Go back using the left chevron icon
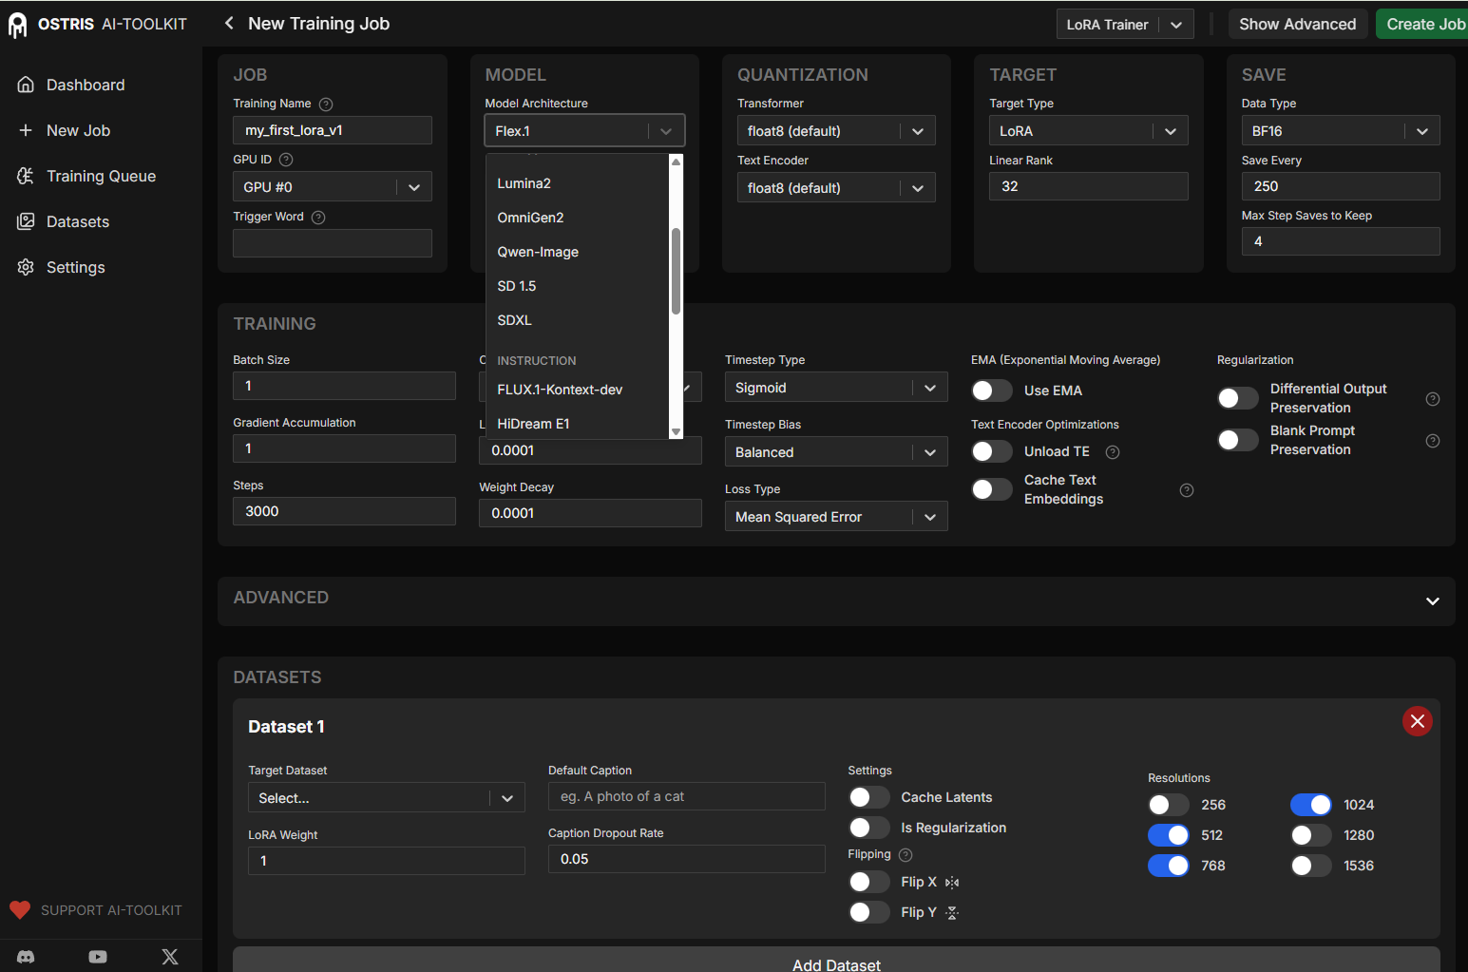 coord(228,23)
